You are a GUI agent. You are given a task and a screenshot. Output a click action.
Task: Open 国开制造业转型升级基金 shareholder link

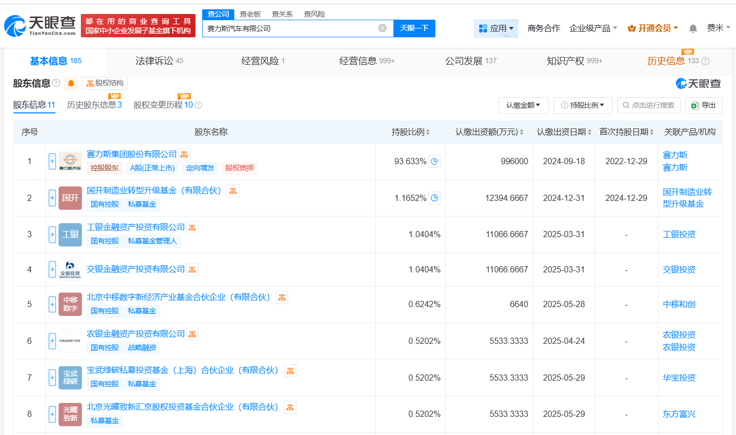[x=154, y=191]
